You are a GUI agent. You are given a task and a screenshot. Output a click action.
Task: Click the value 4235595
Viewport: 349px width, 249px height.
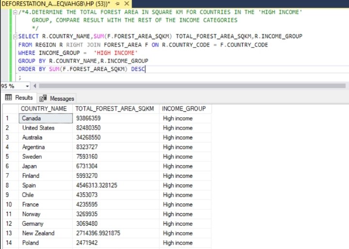pyautogui.click(x=87, y=204)
